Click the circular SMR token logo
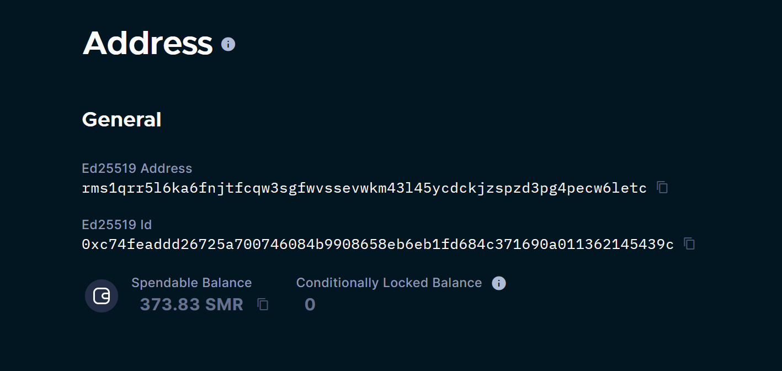 pyautogui.click(x=102, y=296)
